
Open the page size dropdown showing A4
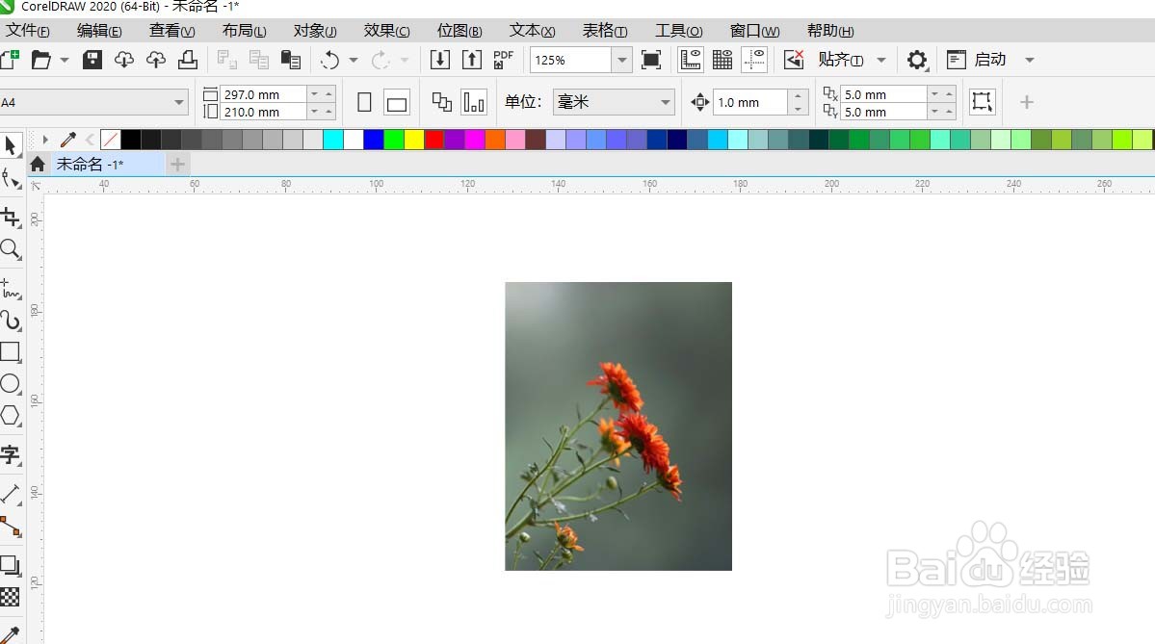click(178, 101)
